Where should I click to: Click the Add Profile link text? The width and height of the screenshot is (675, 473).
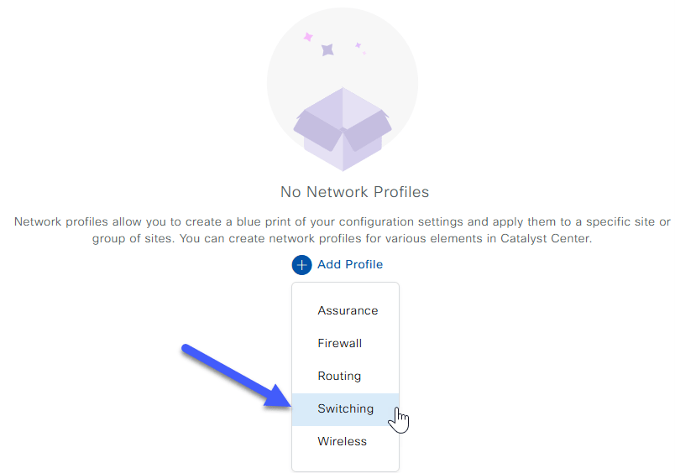point(350,265)
